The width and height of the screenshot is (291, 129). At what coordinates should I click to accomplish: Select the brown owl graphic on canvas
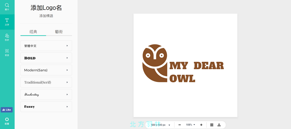pos(155,63)
